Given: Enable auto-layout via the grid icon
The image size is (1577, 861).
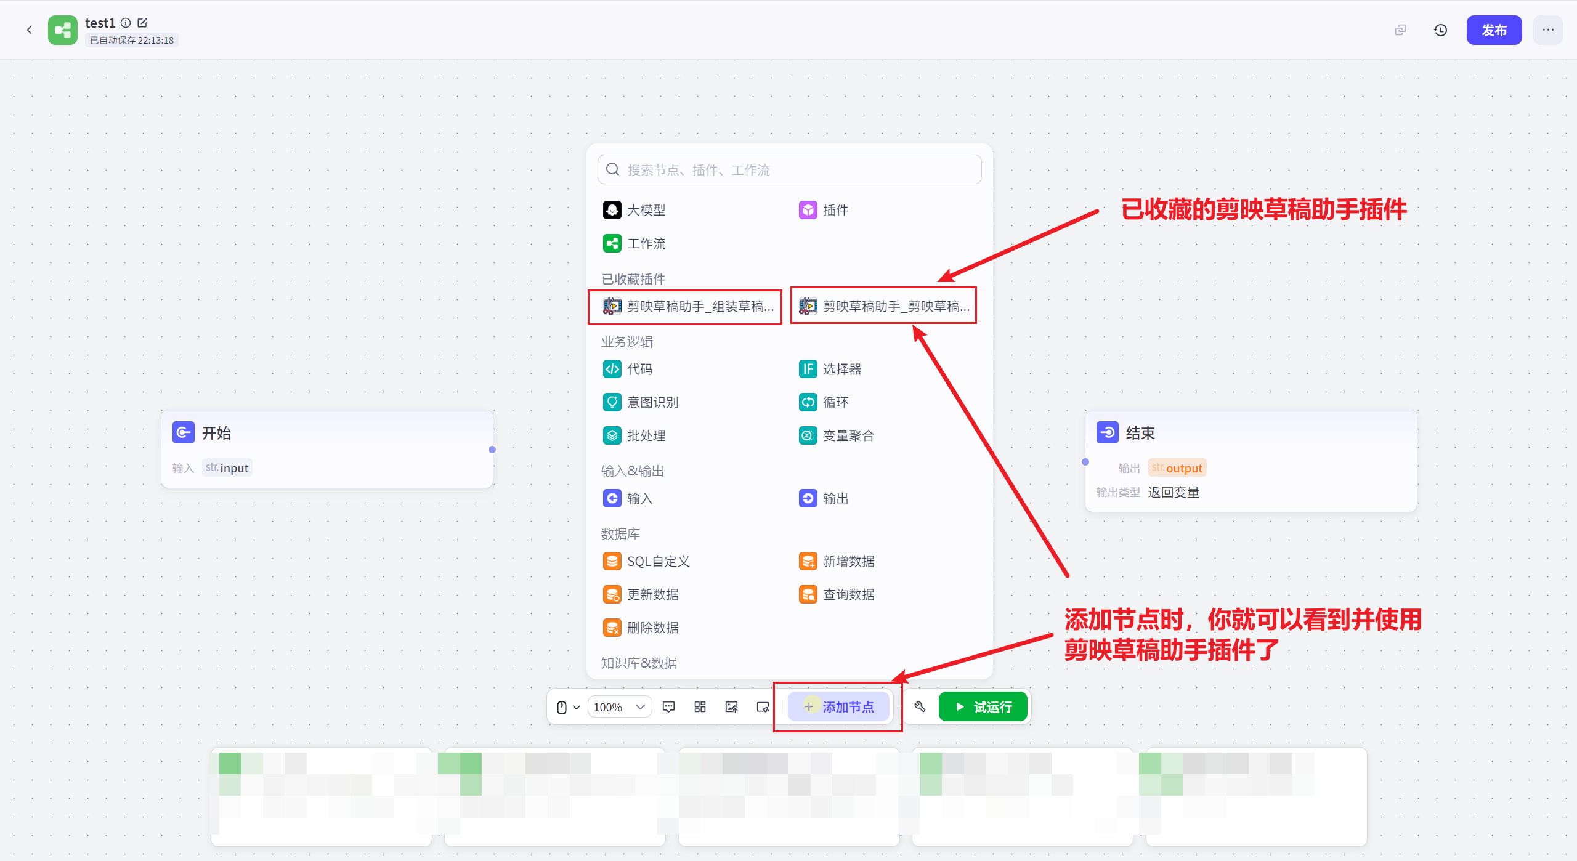Looking at the screenshot, I should [x=700, y=706].
